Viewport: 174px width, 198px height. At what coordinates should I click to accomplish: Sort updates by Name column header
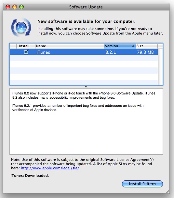70,46
